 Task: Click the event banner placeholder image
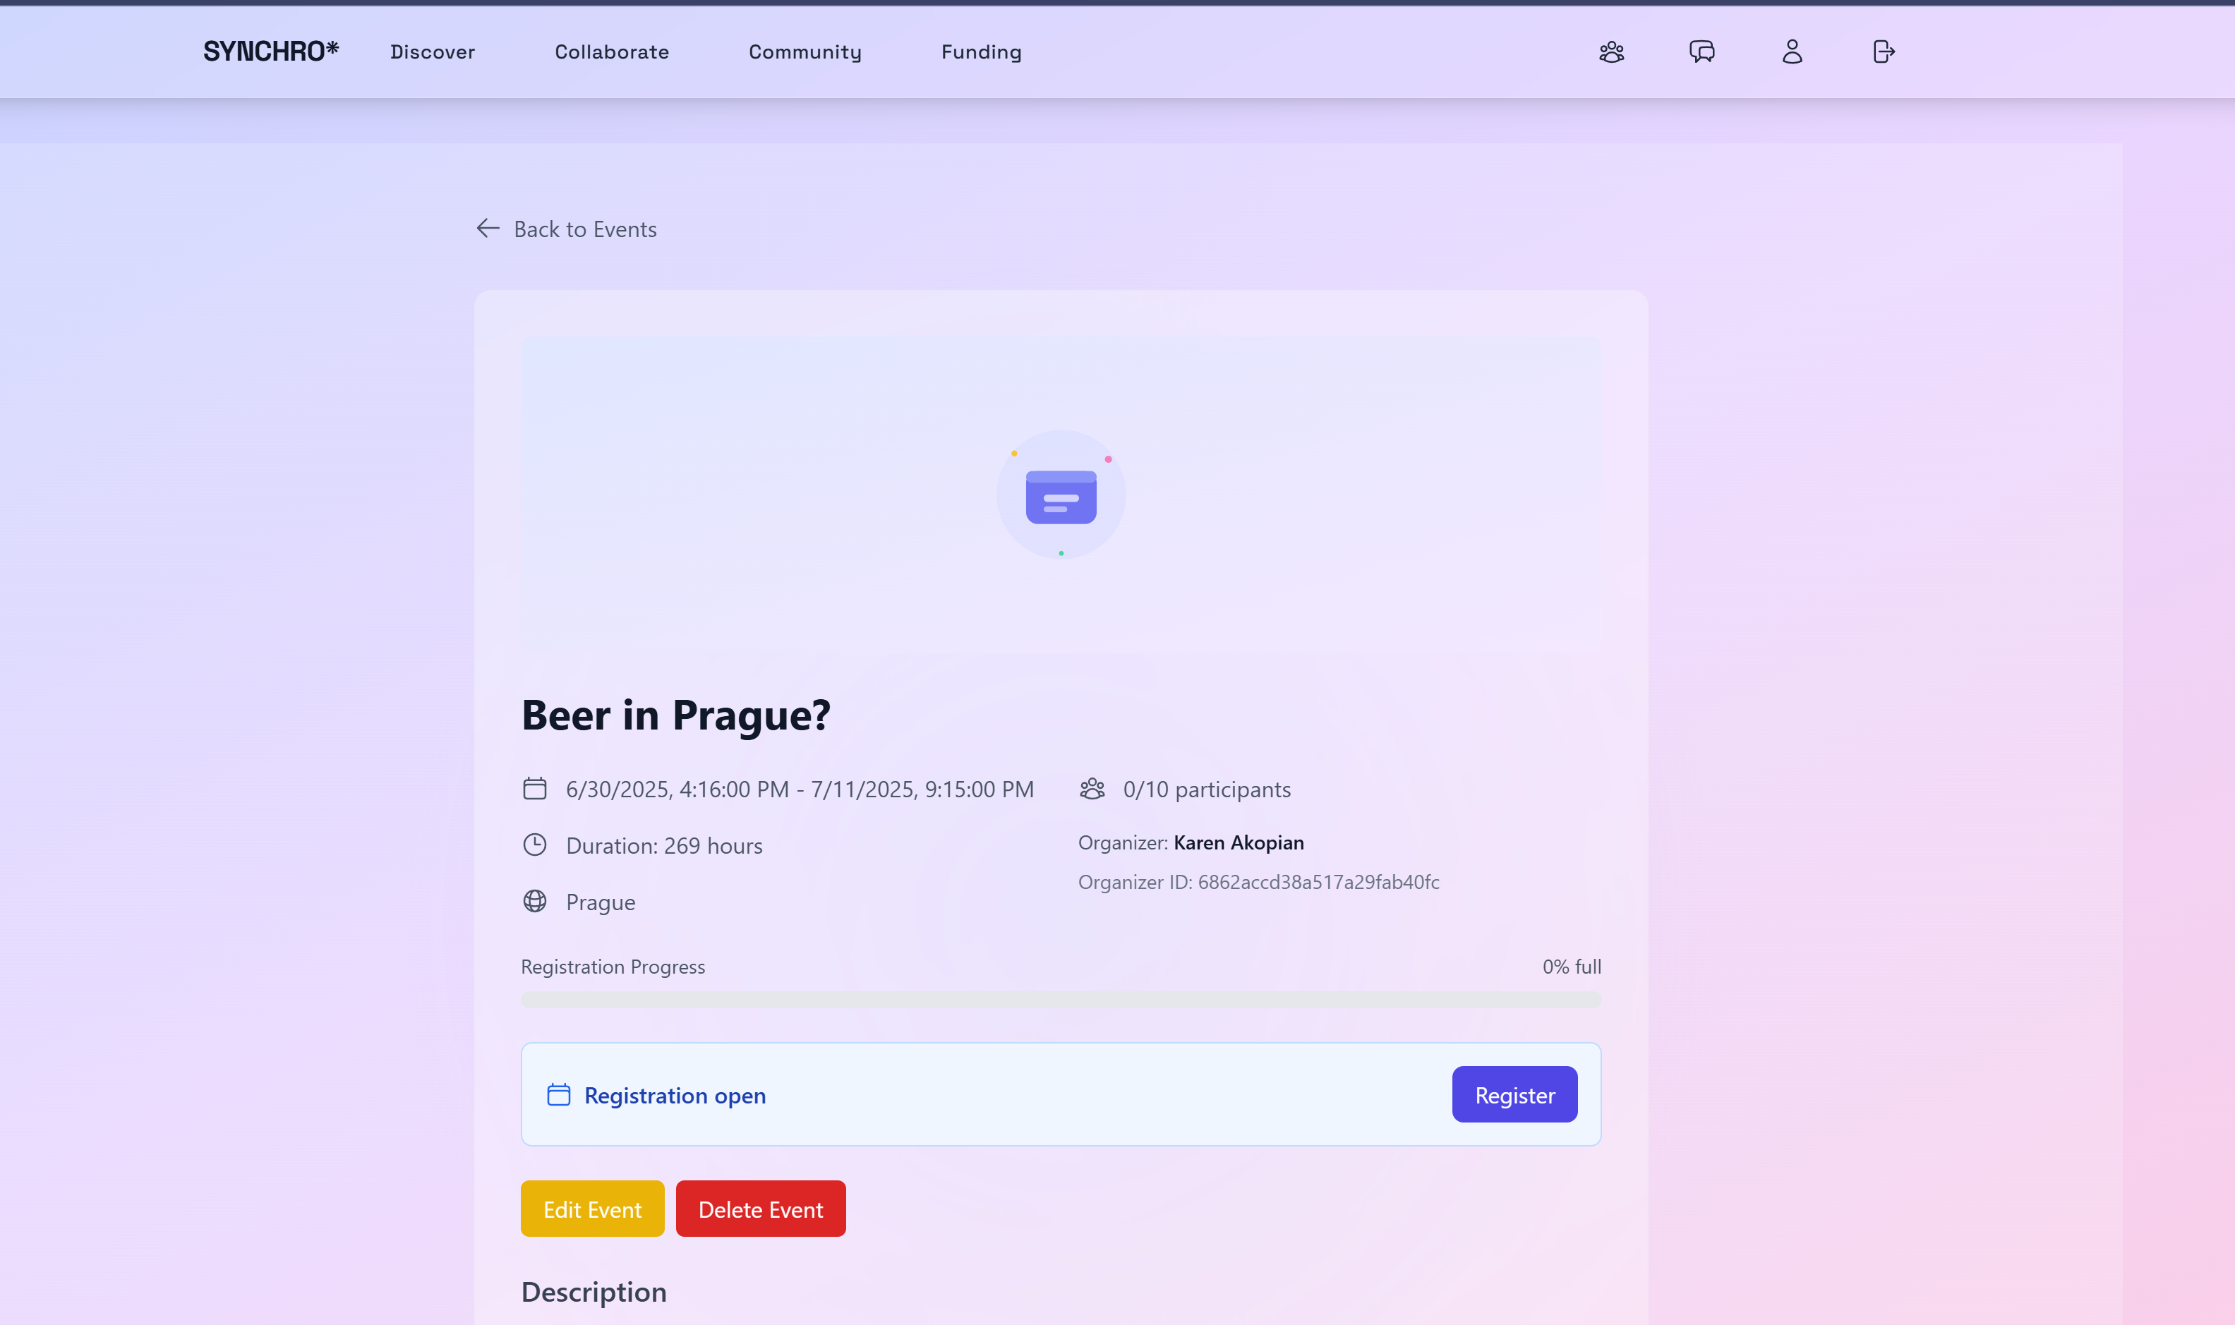pos(1061,495)
